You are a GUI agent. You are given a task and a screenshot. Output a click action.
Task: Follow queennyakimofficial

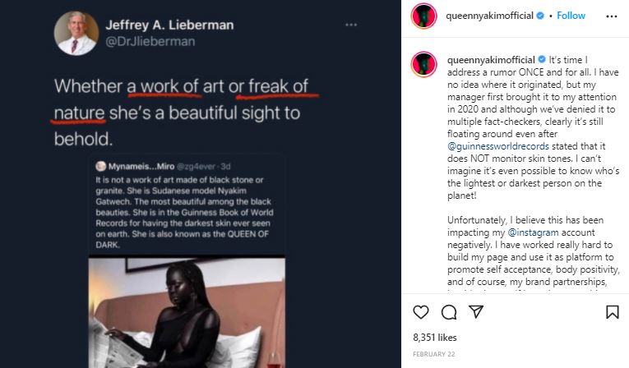tap(571, 16)
